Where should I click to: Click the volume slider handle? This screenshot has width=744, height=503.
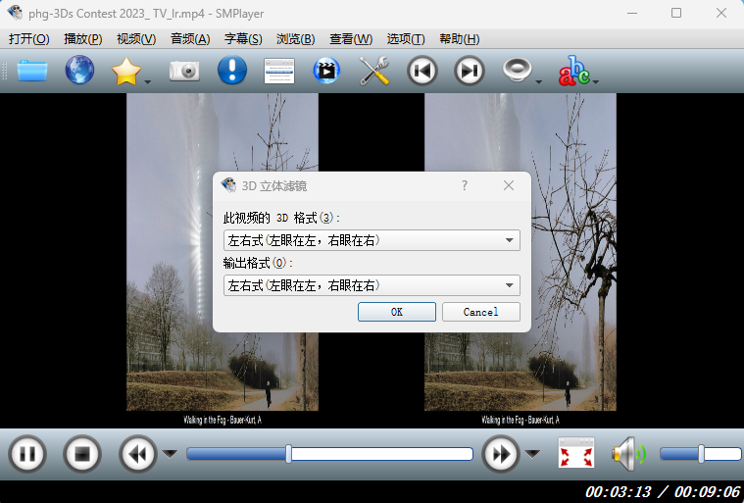pyautogui.click(x=701, y=454)
